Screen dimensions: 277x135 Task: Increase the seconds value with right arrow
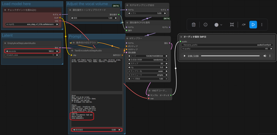point(57,51)
